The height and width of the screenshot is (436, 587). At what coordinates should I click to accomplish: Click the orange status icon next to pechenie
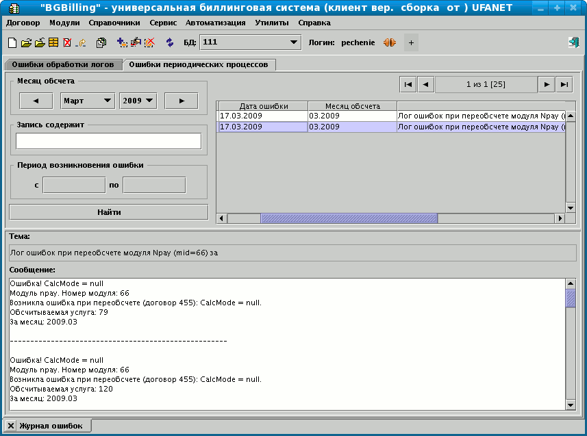tap(388, 42)
